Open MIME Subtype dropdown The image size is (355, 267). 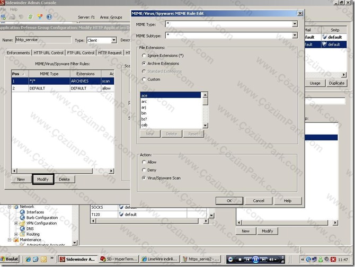click(x=295, y=35)
